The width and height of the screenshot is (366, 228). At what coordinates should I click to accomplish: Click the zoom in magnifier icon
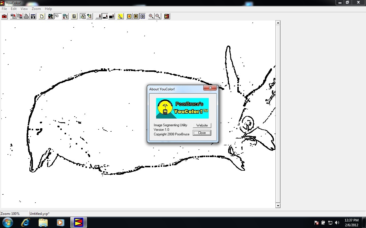tap(151, 16)
